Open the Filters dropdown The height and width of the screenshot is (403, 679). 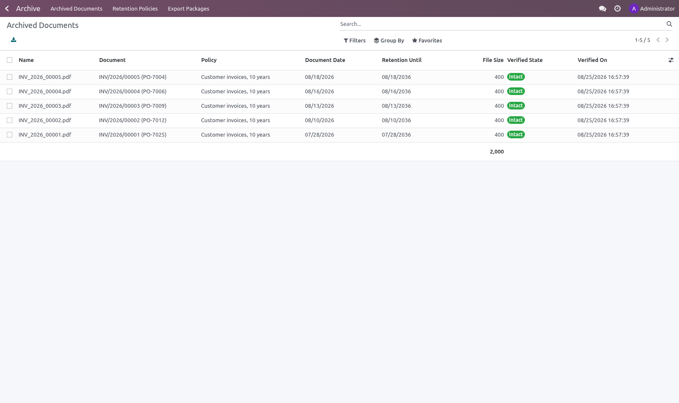(354, 41)
